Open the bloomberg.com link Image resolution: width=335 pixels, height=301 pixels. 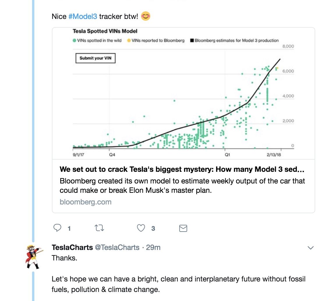pyautogui.click(x=85, y=202)
